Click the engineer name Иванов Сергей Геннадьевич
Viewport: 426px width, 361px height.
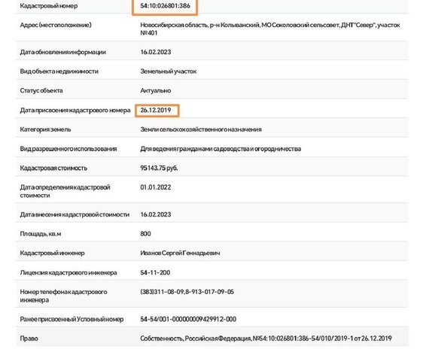pos(180,253)
